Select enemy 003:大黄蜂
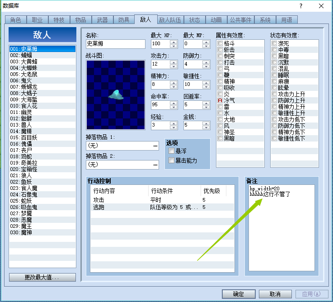Image resolution: width=333 pixels, height=302 pixels. pyautogui.click(x=42, y=61)
